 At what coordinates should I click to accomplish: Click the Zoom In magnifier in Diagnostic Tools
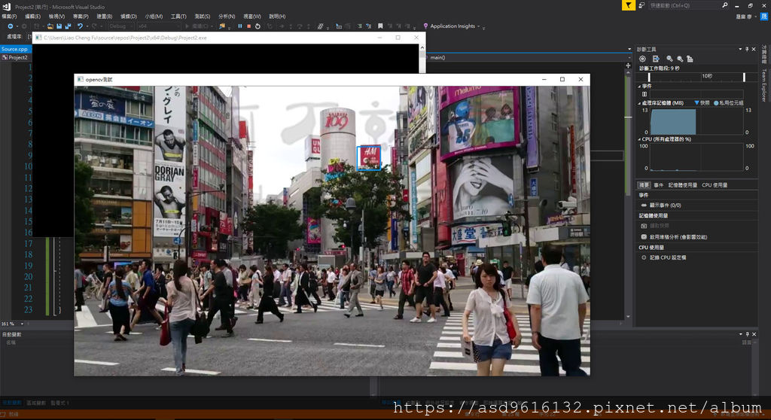tap(669, 59)
